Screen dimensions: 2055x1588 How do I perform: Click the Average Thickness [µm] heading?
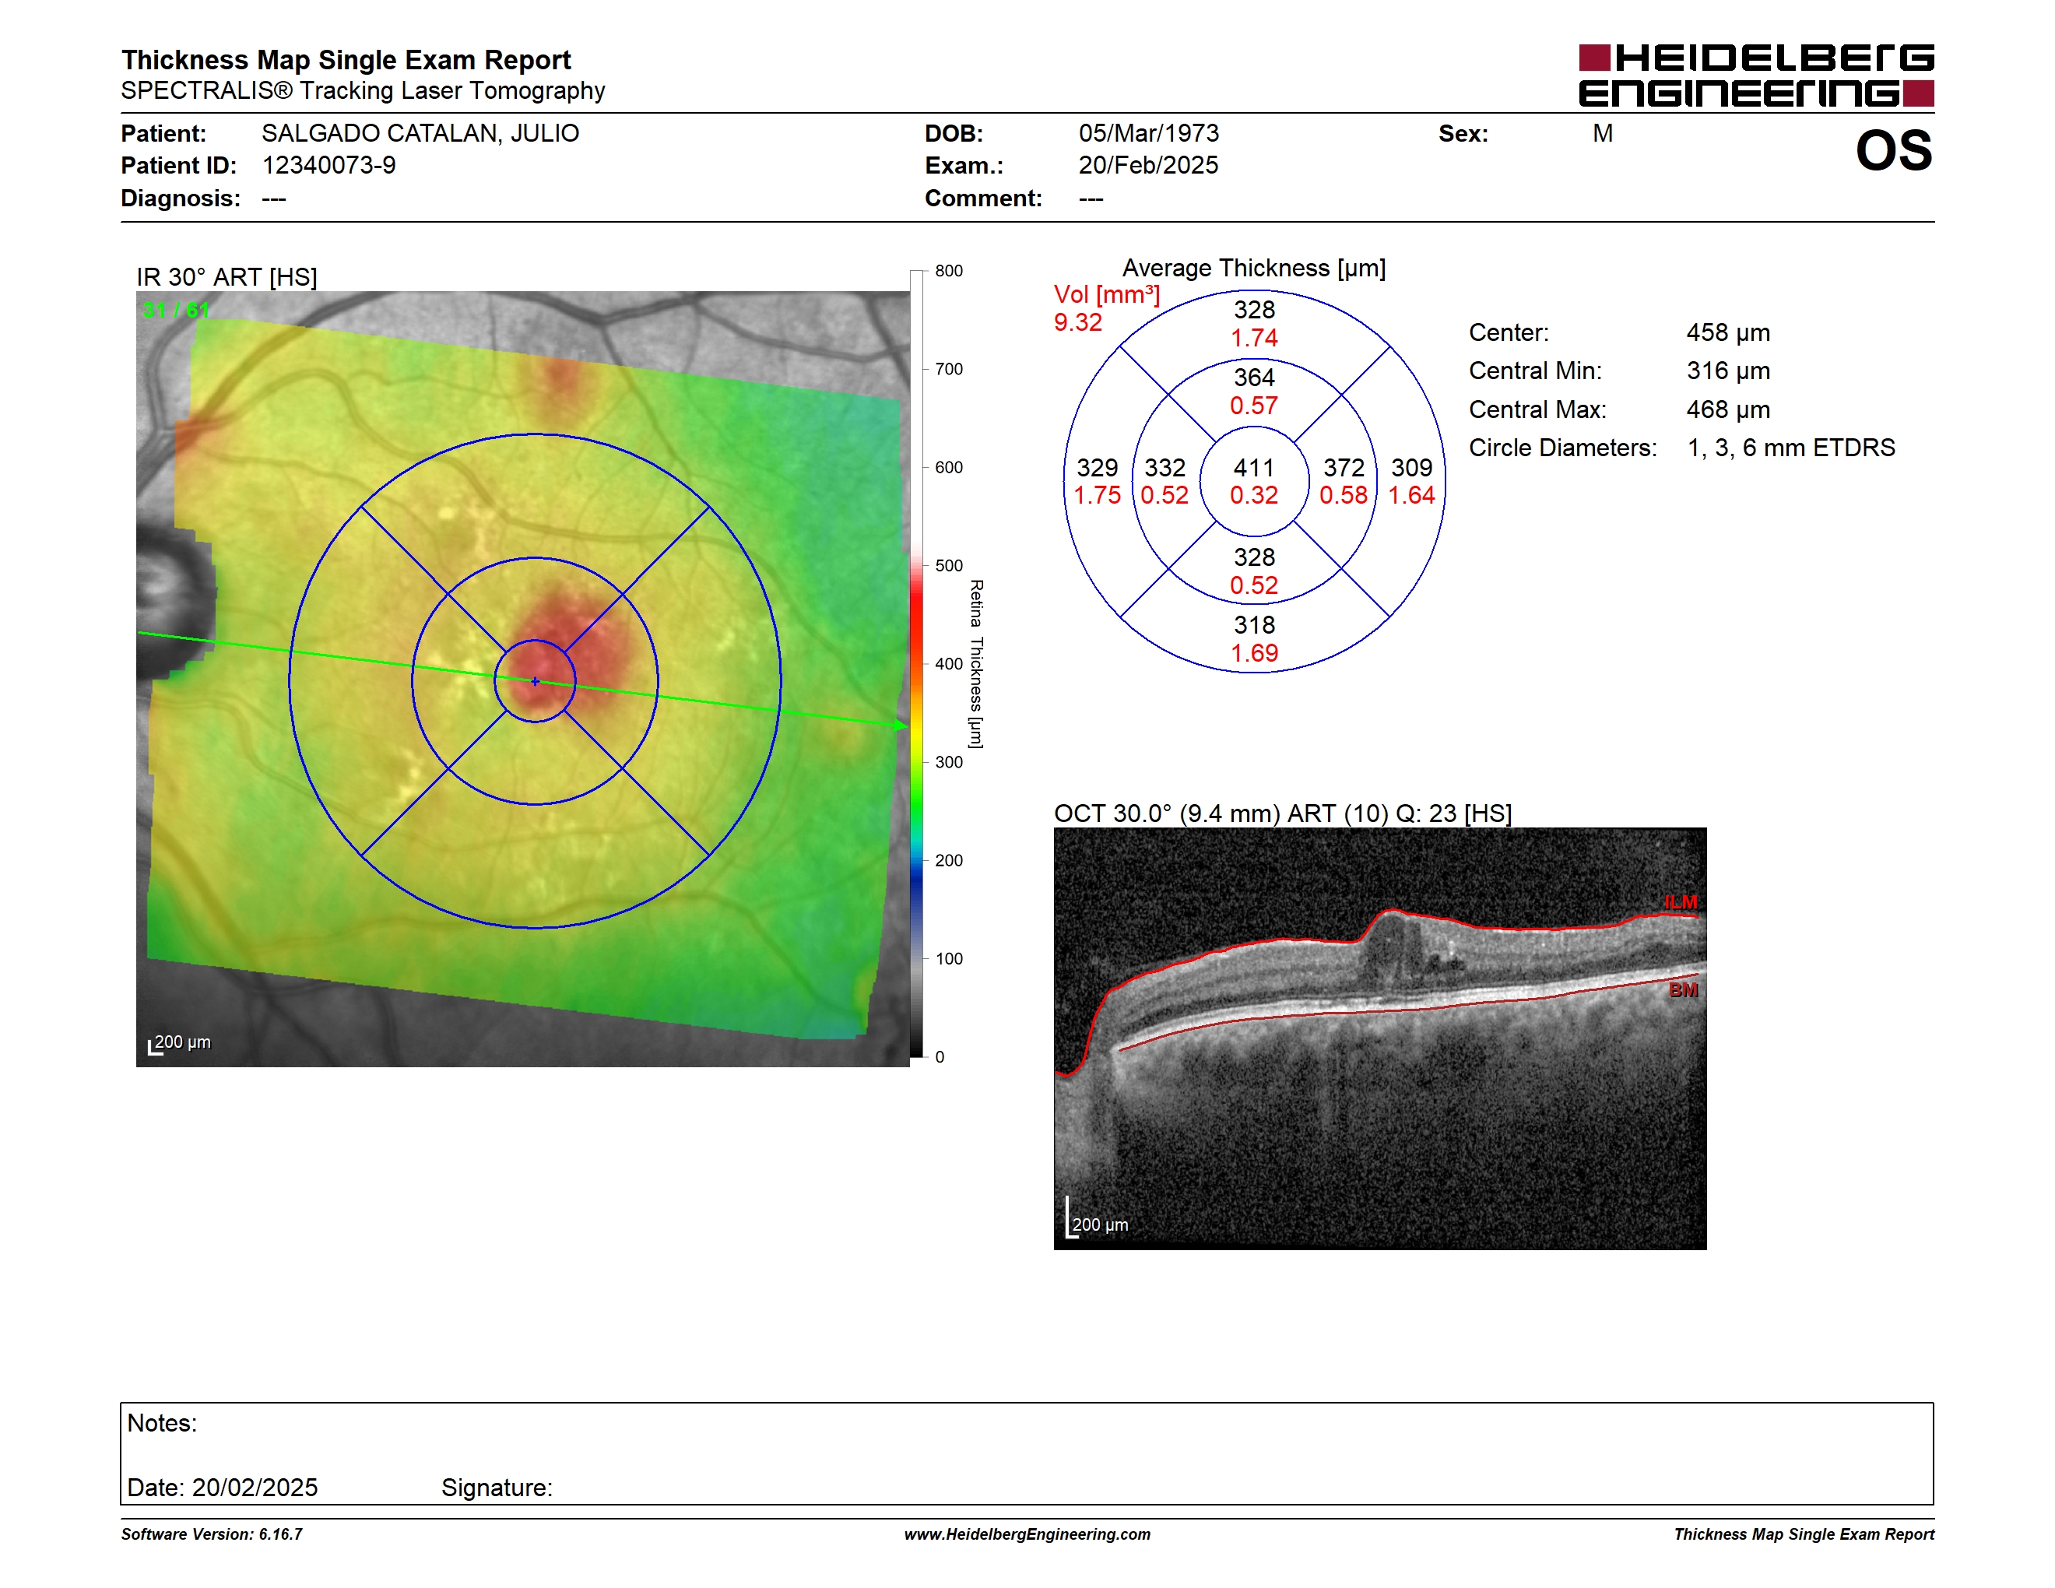1253,268
